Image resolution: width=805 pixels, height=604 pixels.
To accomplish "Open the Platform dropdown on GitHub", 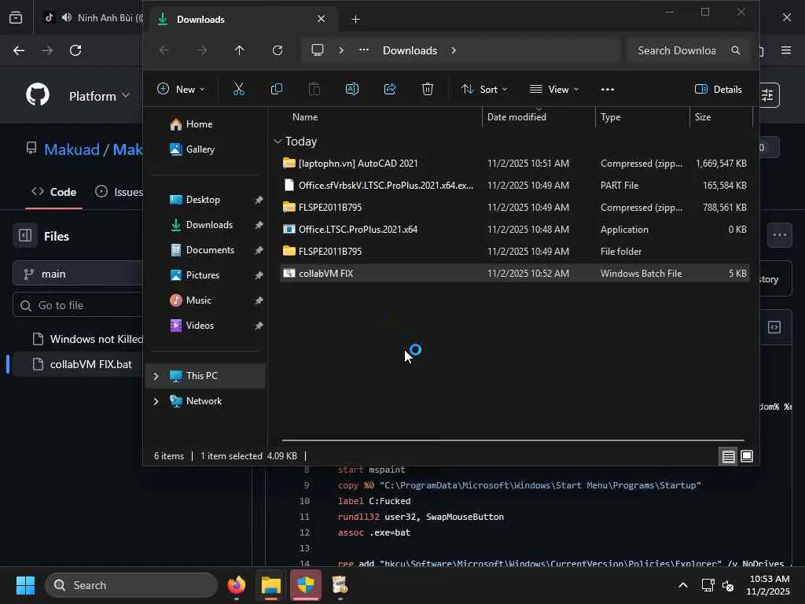I will tap(100, 96).
